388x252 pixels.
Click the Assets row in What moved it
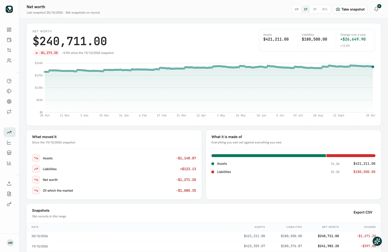114,158
